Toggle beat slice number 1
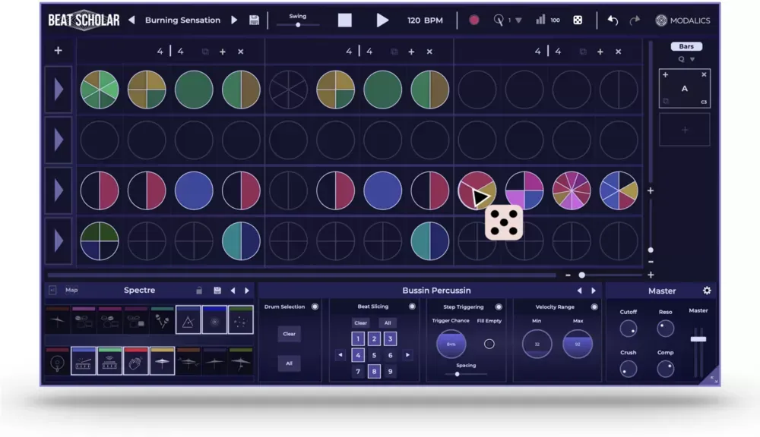Viewport: 760px width, 437px height. 358,339
